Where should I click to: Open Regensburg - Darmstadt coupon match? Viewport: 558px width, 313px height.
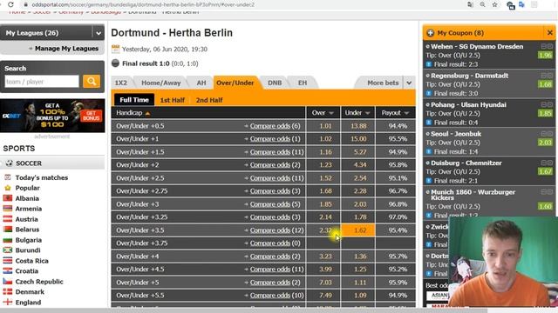coord(469,76)
